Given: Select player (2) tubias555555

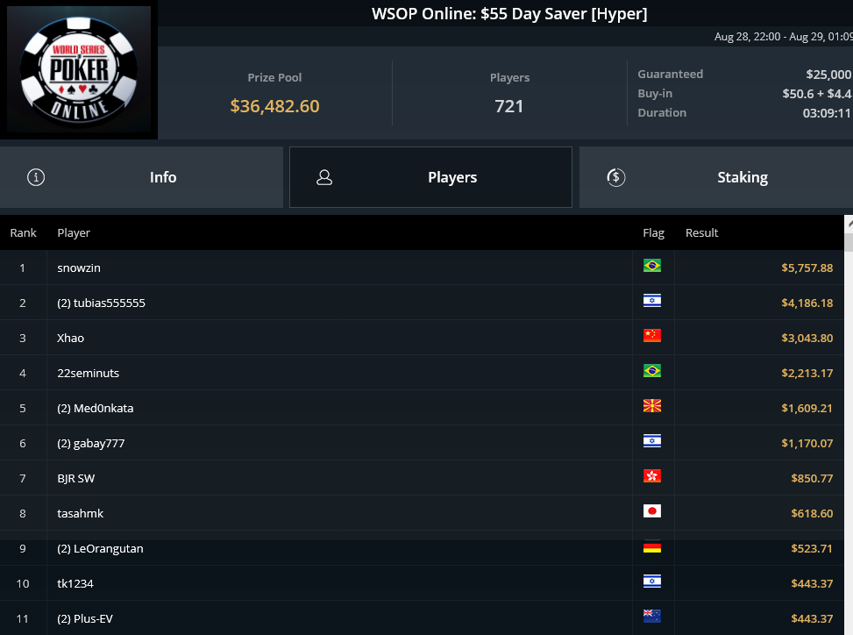Looking at the screenshot, I should pos(101,303).
